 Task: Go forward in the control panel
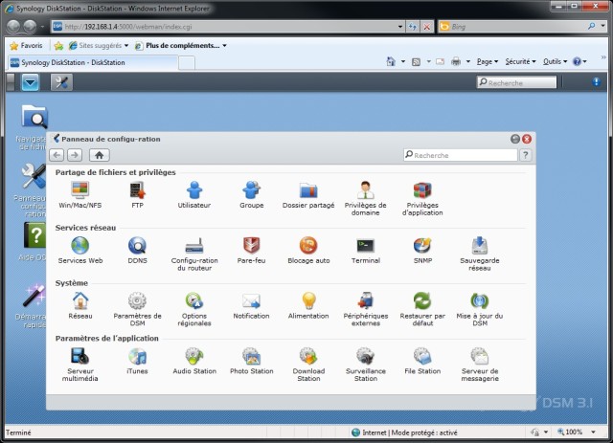point(75,155)
